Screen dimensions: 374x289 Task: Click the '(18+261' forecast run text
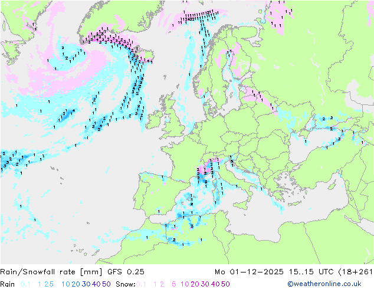[355, 272]
